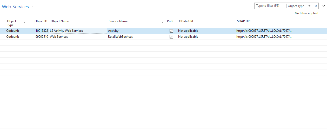This screenshot has width=327, height=134.
Task: Uncheck Published for Activity service
Action: pyautogui.click(x=171, y=31)
